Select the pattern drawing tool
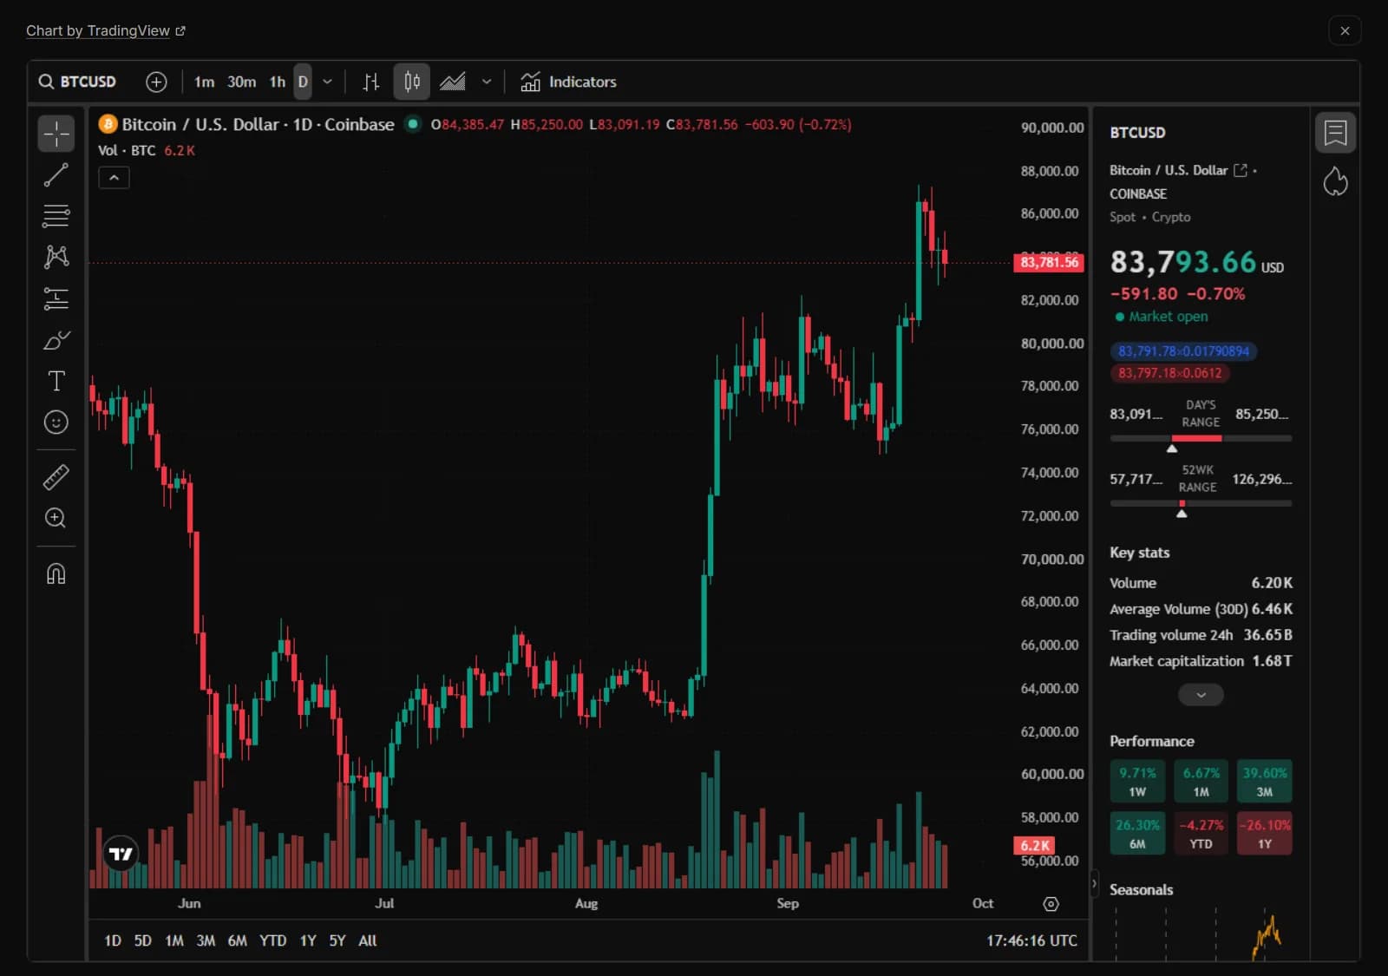This screenshot has width=1388, height=976. point(56,256)
